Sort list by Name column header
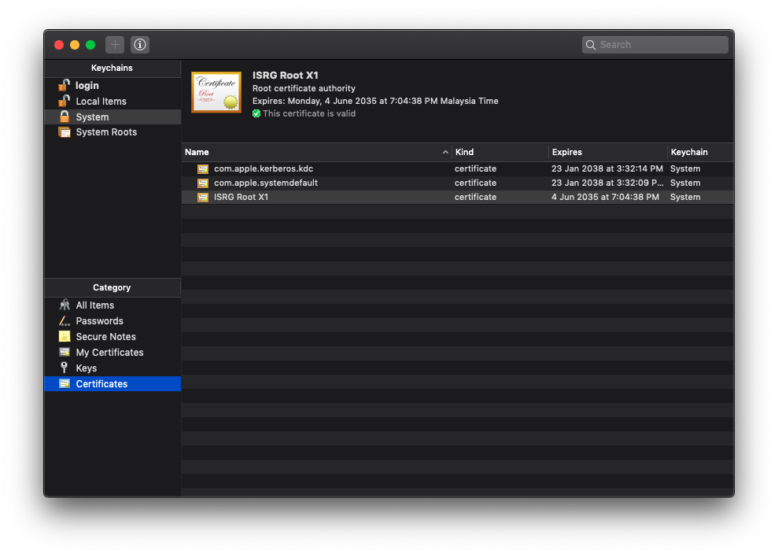 pos(315,152)
